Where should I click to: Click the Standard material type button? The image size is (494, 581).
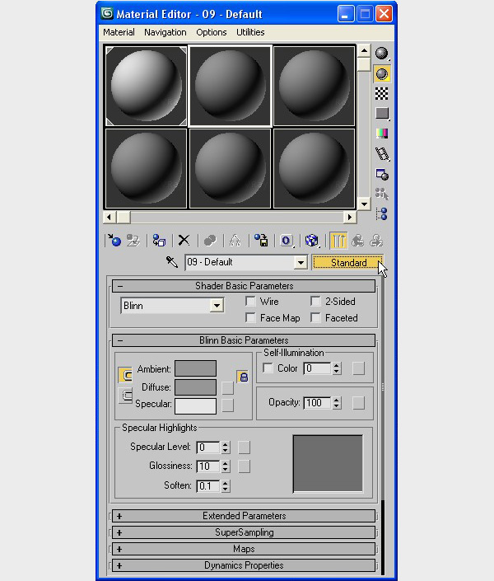(x=348, y=262)
